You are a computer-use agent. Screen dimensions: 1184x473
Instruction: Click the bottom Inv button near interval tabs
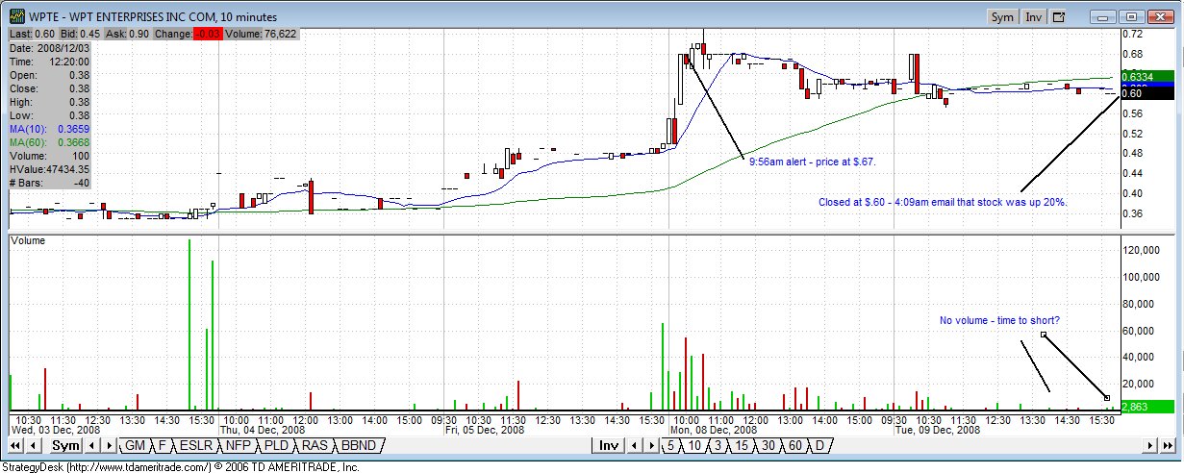pos(609,446)
